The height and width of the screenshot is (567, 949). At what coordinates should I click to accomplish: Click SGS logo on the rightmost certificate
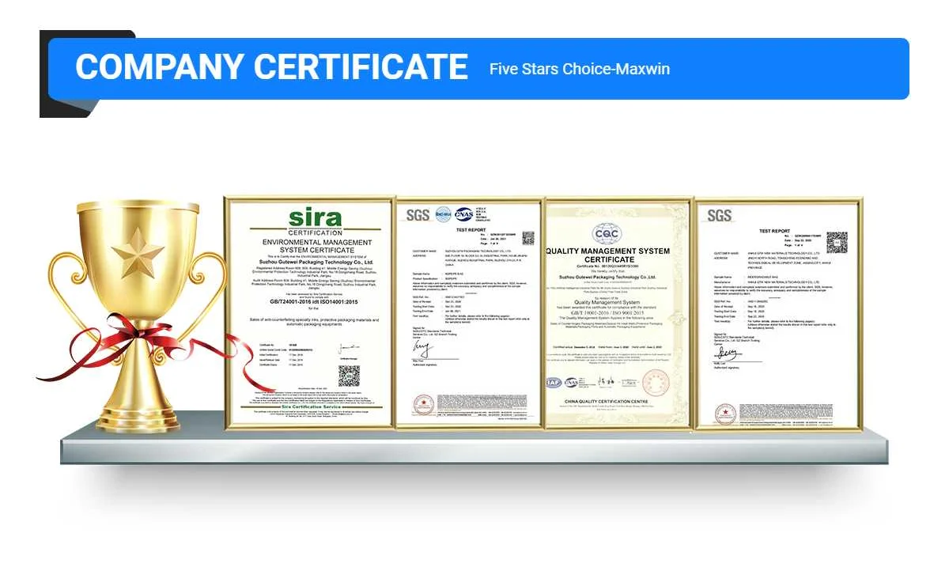(720, 215)
